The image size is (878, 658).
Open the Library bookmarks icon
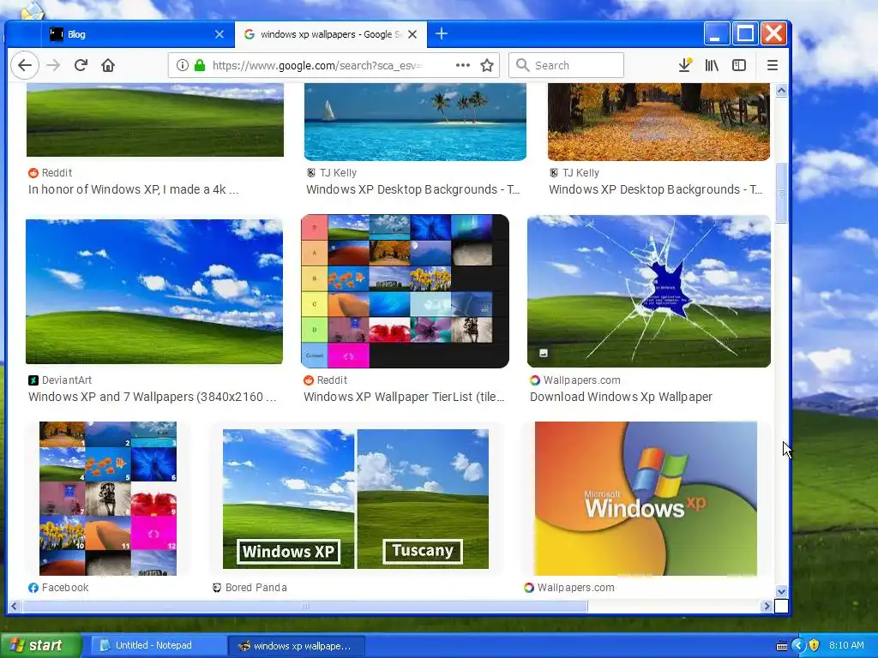[x=712, y=65]
